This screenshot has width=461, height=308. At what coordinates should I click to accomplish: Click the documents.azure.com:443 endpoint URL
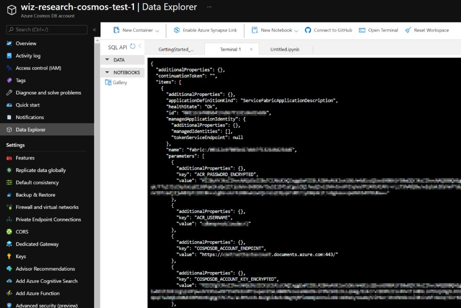coord(269,255)
